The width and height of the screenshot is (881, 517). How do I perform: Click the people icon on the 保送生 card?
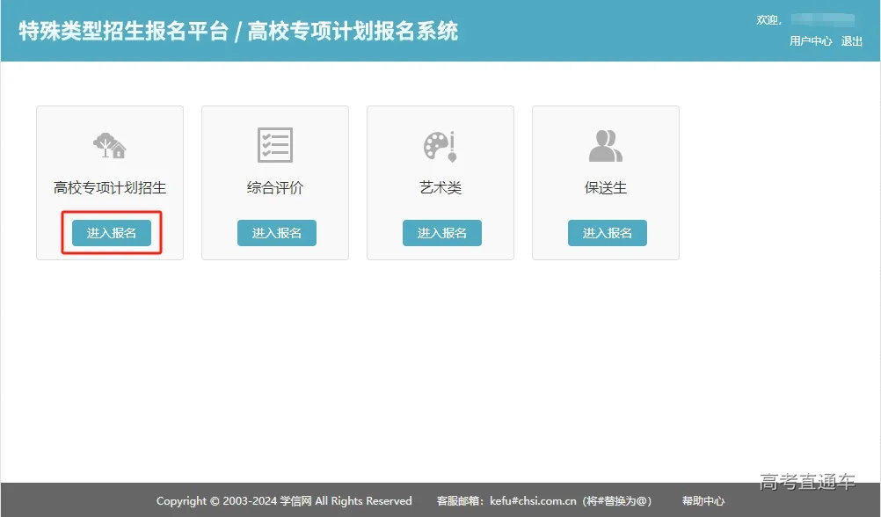[605, 144]
